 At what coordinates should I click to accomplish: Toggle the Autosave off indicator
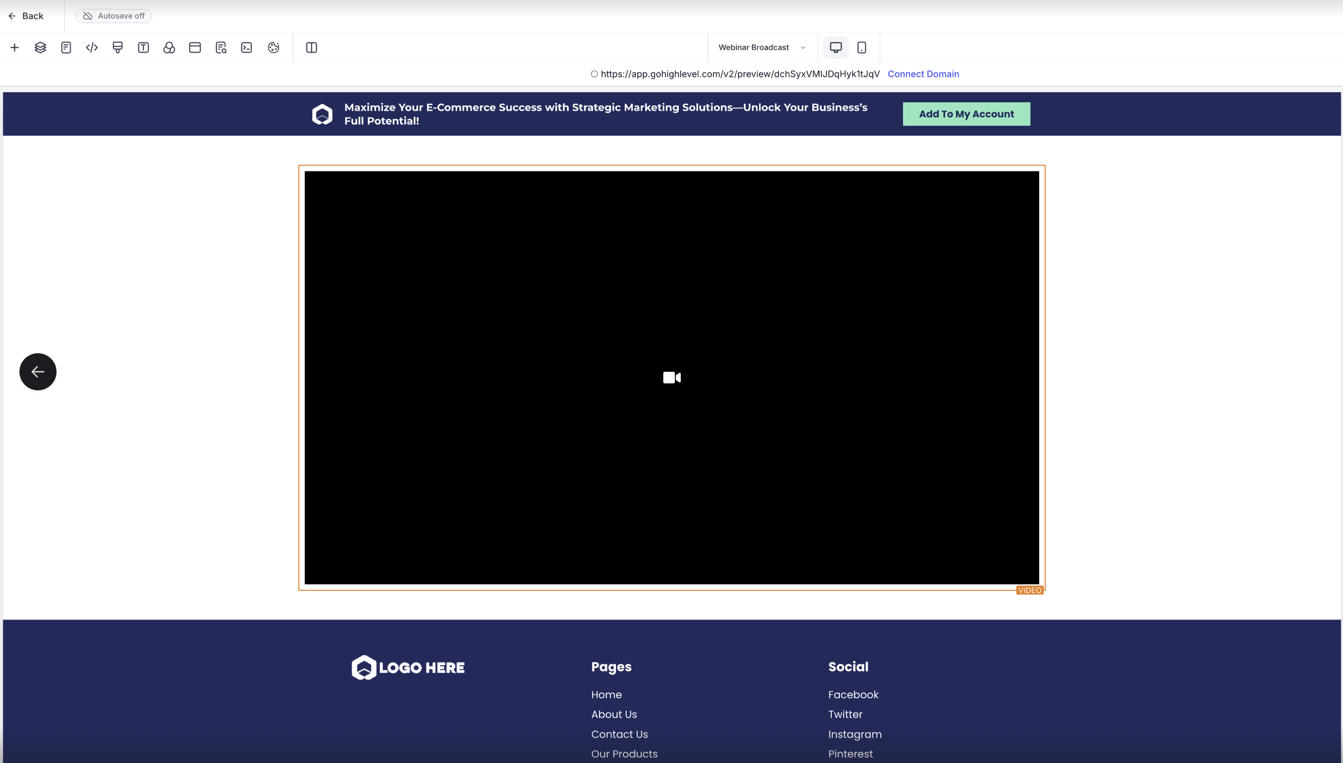114,16
